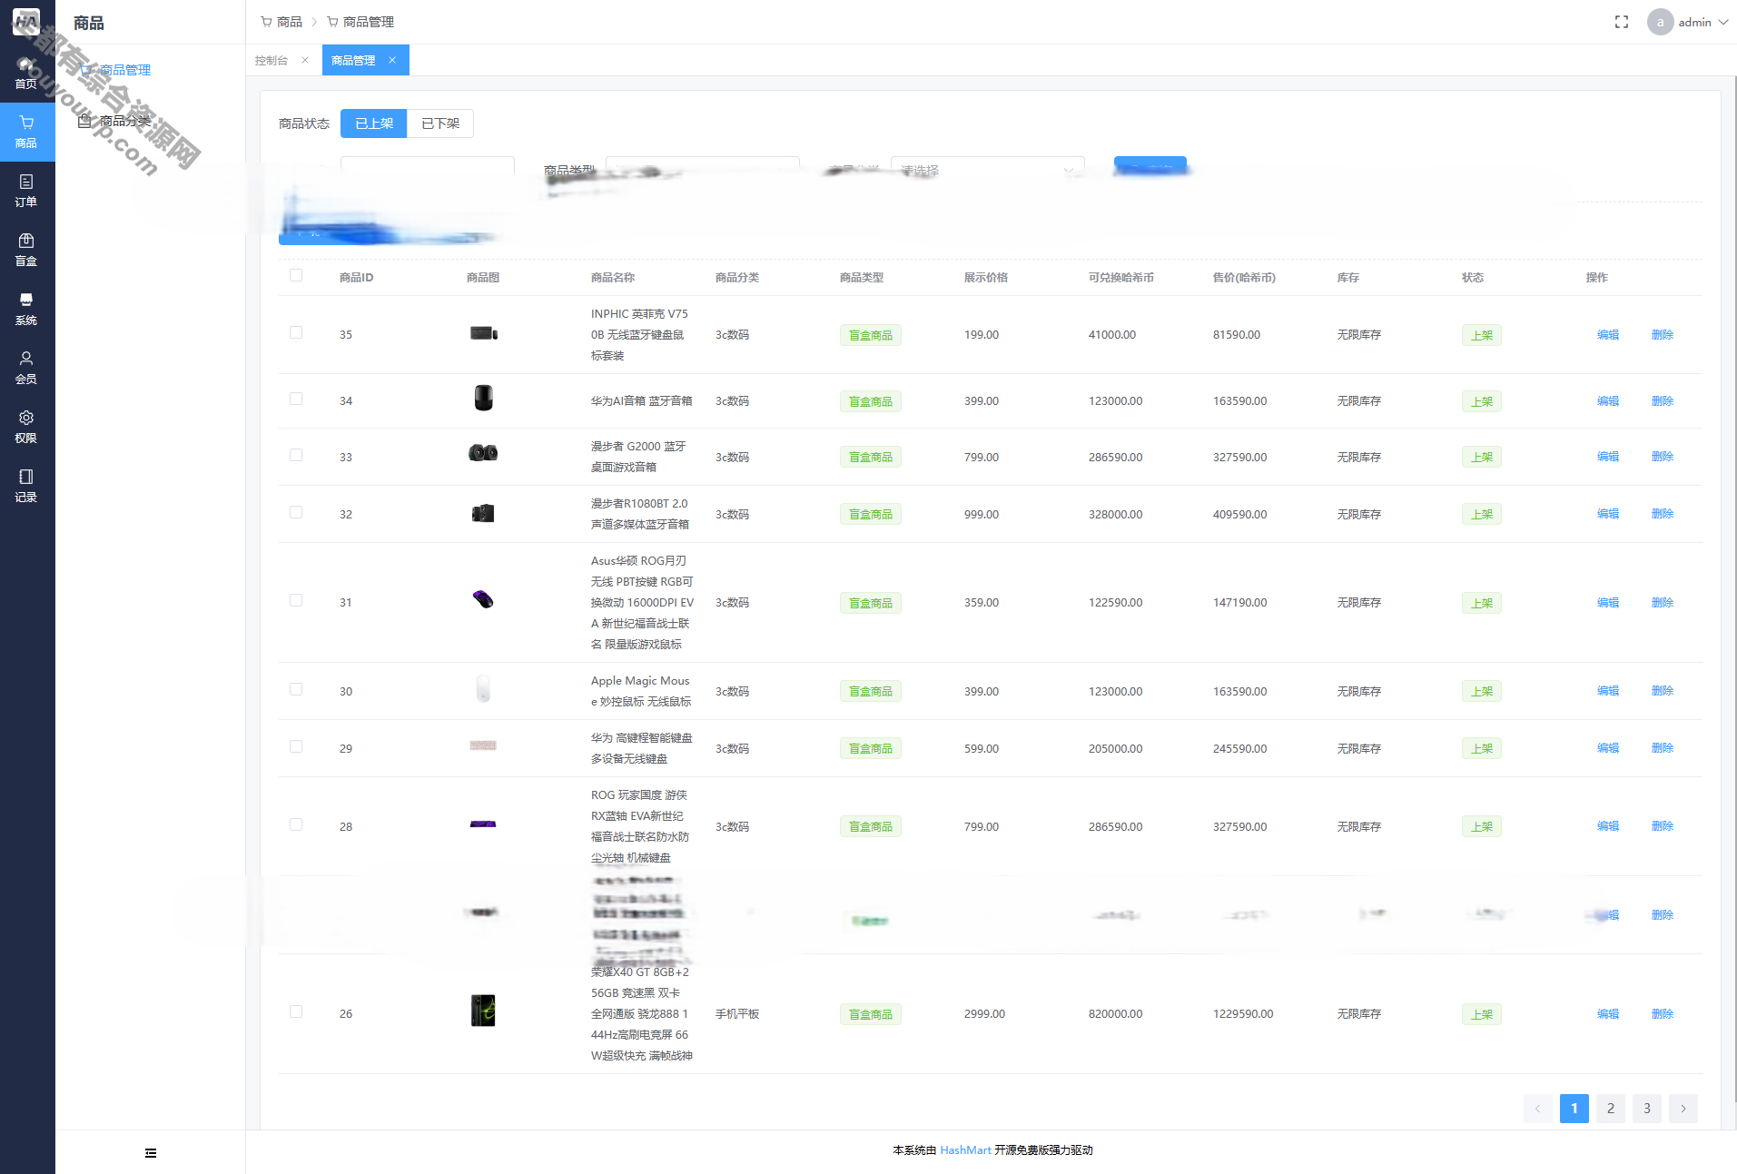Select the 商品 cart sidebar icon
The width and height of the screenshot is (1737, 1174).
26,132
